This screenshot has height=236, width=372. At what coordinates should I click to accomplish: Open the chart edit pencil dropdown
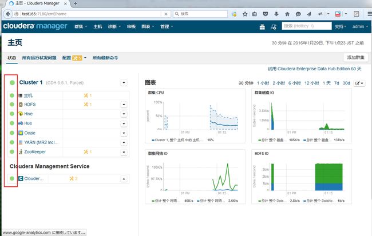pos(359,83)
